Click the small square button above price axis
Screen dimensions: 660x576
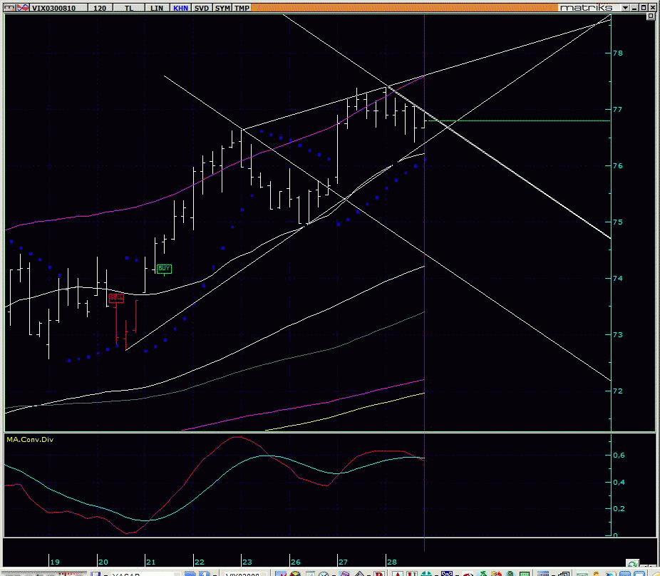tap(650, 16)
